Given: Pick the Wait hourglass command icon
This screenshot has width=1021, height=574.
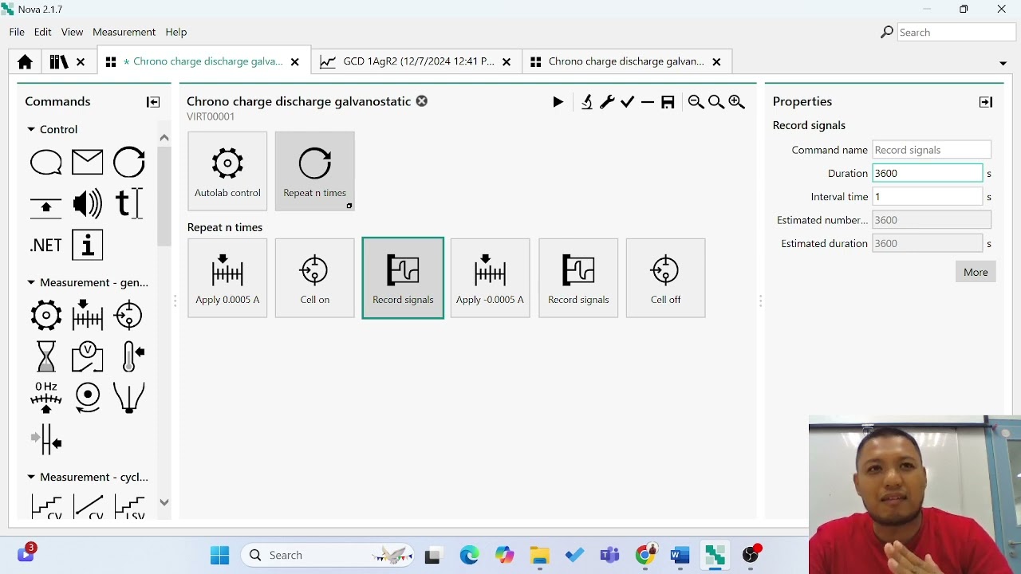Looking at the screenshot, I should click(x=46, y=356).
